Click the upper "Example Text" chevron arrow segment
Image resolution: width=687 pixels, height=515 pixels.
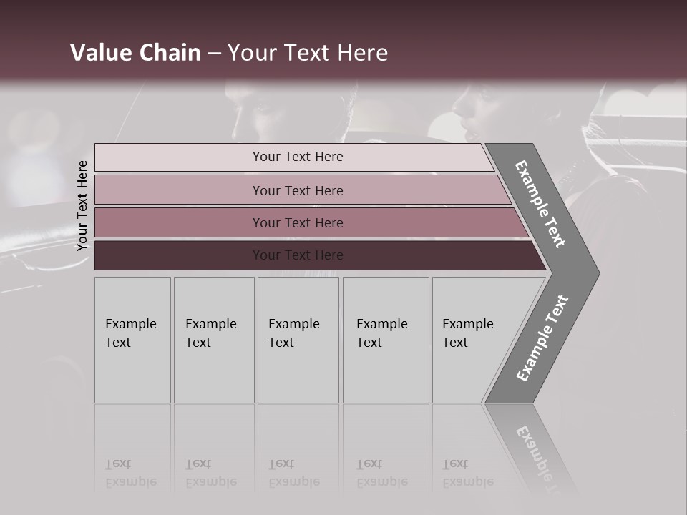click(x=542, y=204)
